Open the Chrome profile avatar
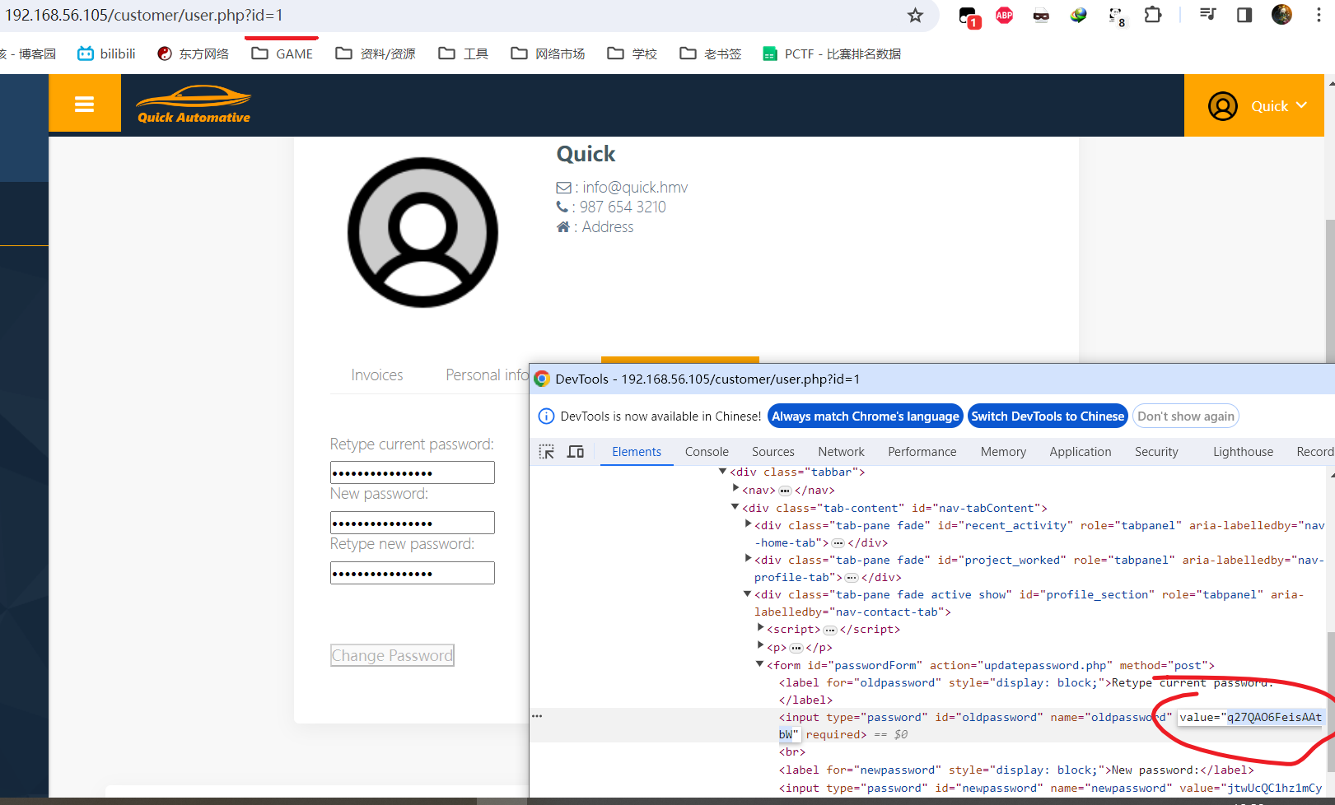This screenshot has height=805, width=1335. tap(1281, 14)
